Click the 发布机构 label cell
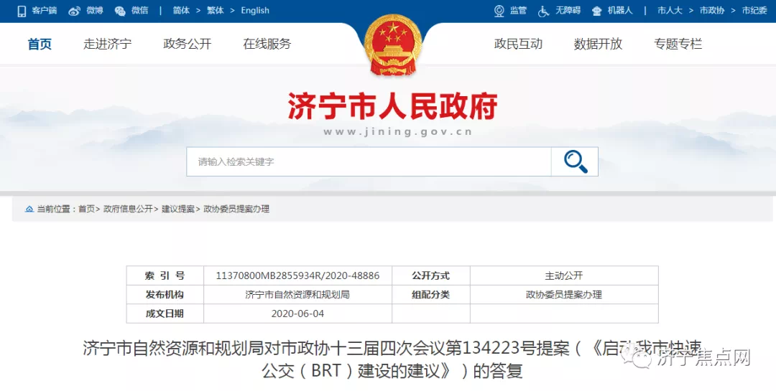 click(165, 295)
